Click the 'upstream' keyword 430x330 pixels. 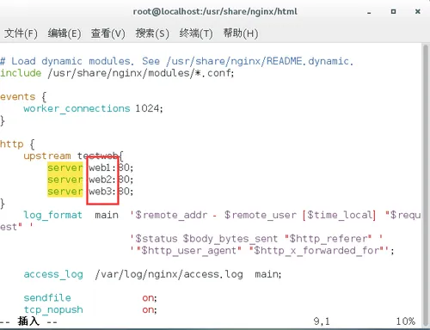tap(47, 156)
